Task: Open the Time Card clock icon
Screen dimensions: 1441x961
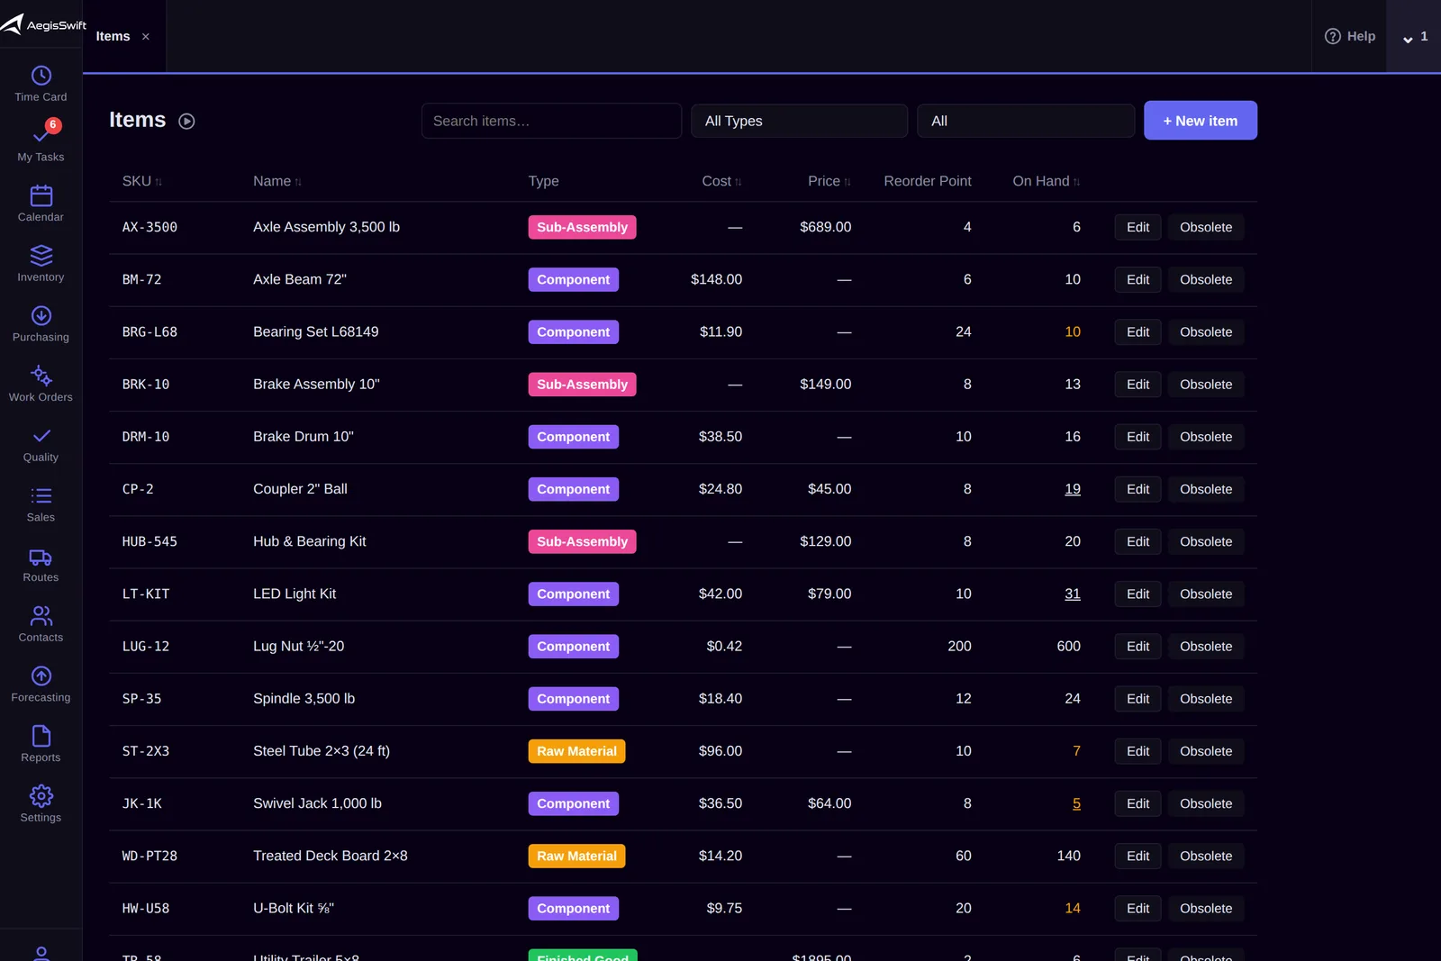Action: (x=41, y=76)
